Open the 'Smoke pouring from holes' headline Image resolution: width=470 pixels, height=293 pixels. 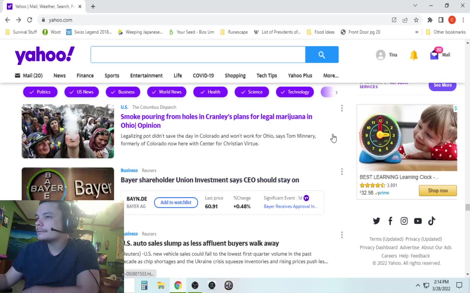(216, 121)
